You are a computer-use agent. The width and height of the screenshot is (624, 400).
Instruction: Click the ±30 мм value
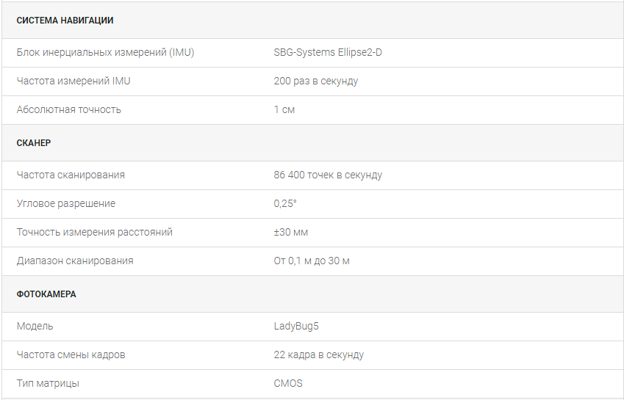pos(291,232)
